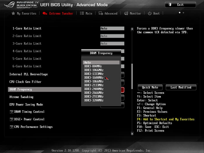Click the DRAM Timing Control submenu icon
This screenshot has width=204, height=153.
pyautogui.click(x=12, y=112)
